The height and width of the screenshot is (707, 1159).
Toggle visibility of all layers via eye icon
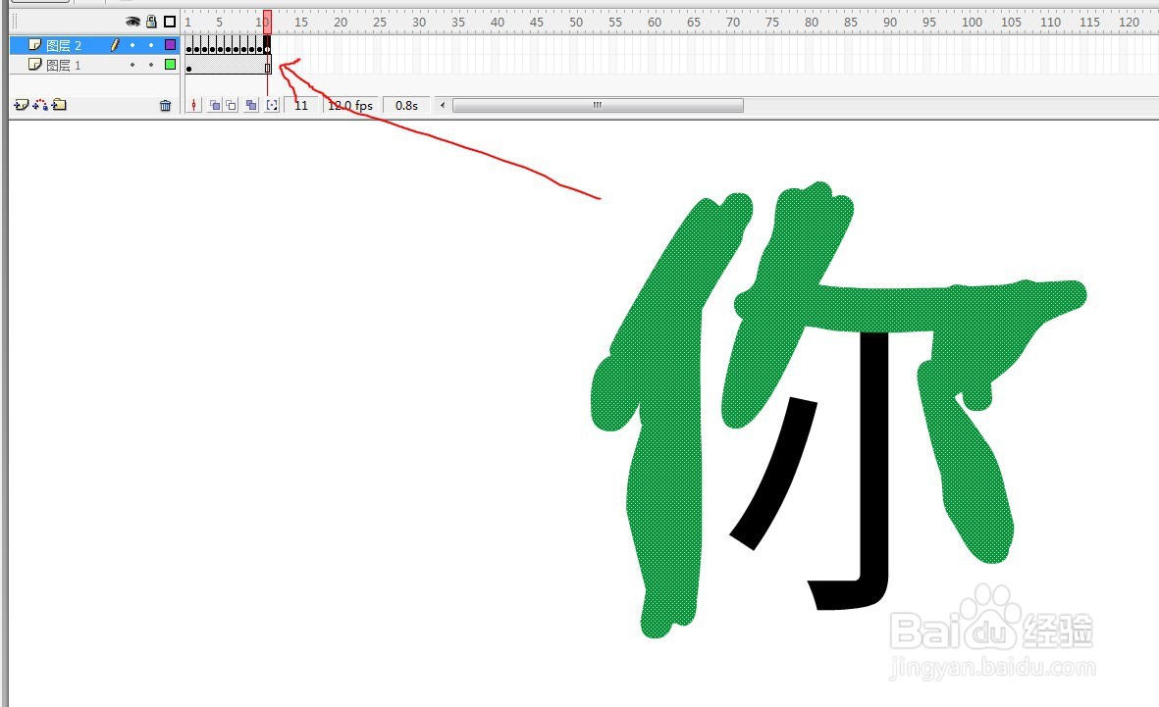click(x=132, y=21)
